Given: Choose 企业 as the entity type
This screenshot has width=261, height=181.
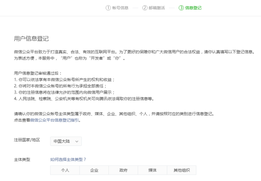Looking at the screenshot, I should [x=94, y=170].
